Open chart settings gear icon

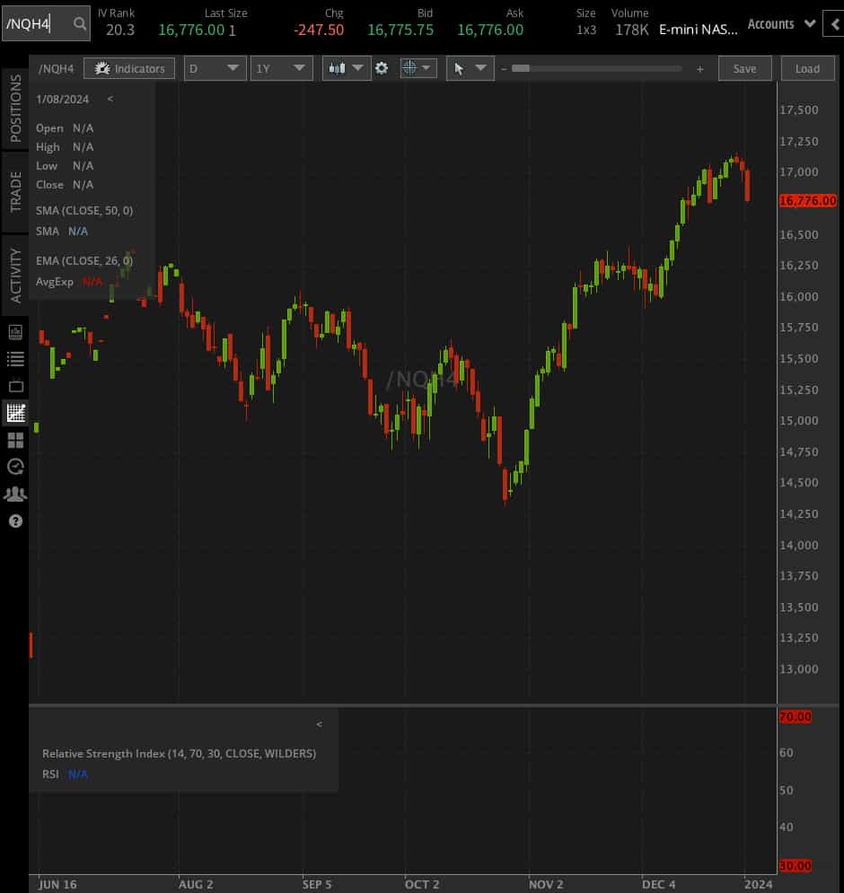(x=382, y=68)
